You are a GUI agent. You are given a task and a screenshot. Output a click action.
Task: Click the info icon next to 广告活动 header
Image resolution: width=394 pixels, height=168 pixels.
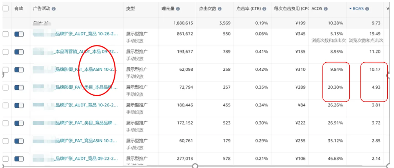click(x=54, y=9)
